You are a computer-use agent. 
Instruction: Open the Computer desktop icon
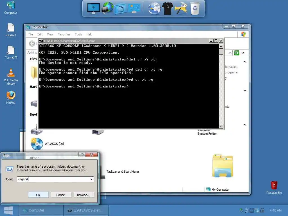point(11,8)
